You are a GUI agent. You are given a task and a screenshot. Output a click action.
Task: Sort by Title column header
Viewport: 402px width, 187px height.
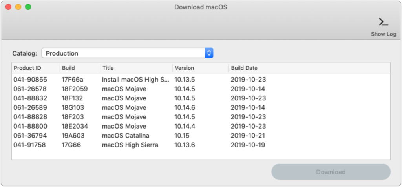coord(136,68)
